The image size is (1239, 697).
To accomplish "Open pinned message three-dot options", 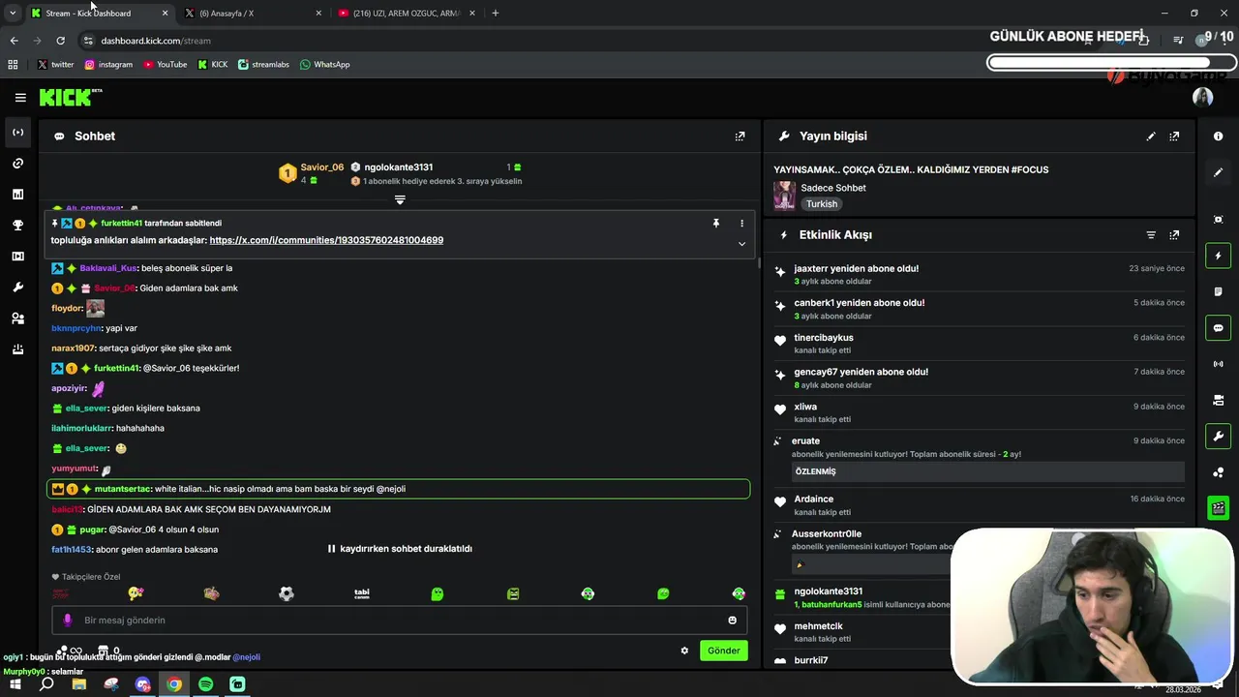I will coord(742,223).
